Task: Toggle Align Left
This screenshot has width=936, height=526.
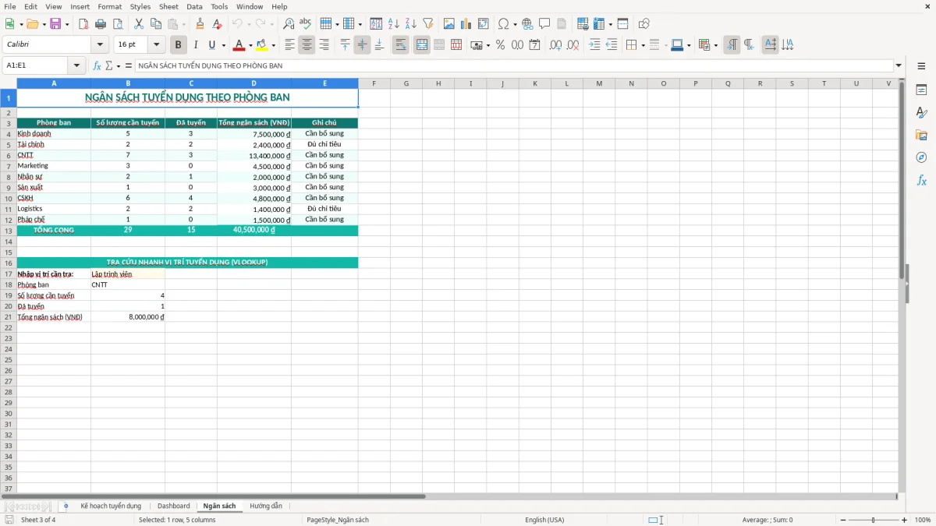Action: point(289,45)
